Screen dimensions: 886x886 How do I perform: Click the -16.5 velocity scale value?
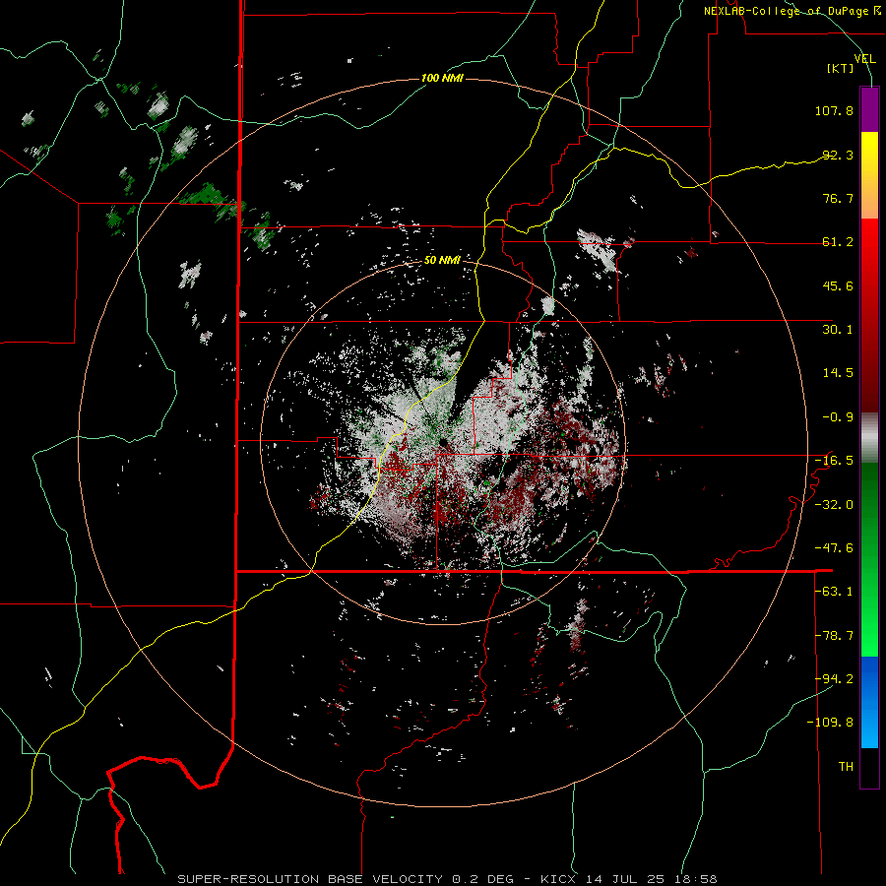click(x=834, y=461)
